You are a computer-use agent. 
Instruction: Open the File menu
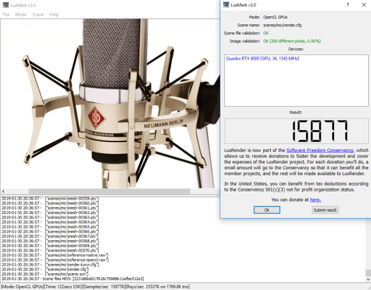point(6,14)
